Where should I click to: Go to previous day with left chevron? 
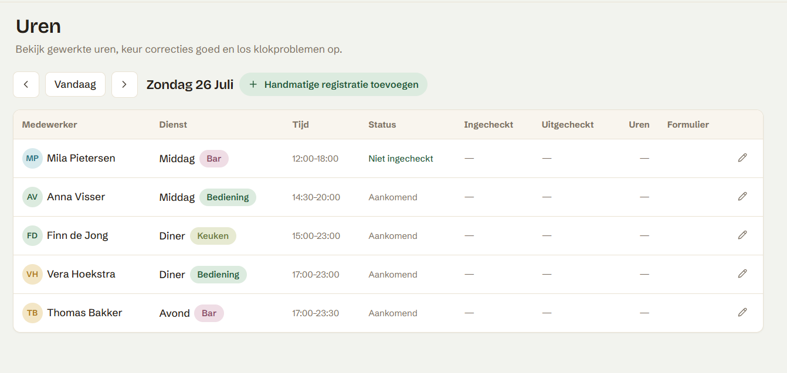(x=26, y=84)
